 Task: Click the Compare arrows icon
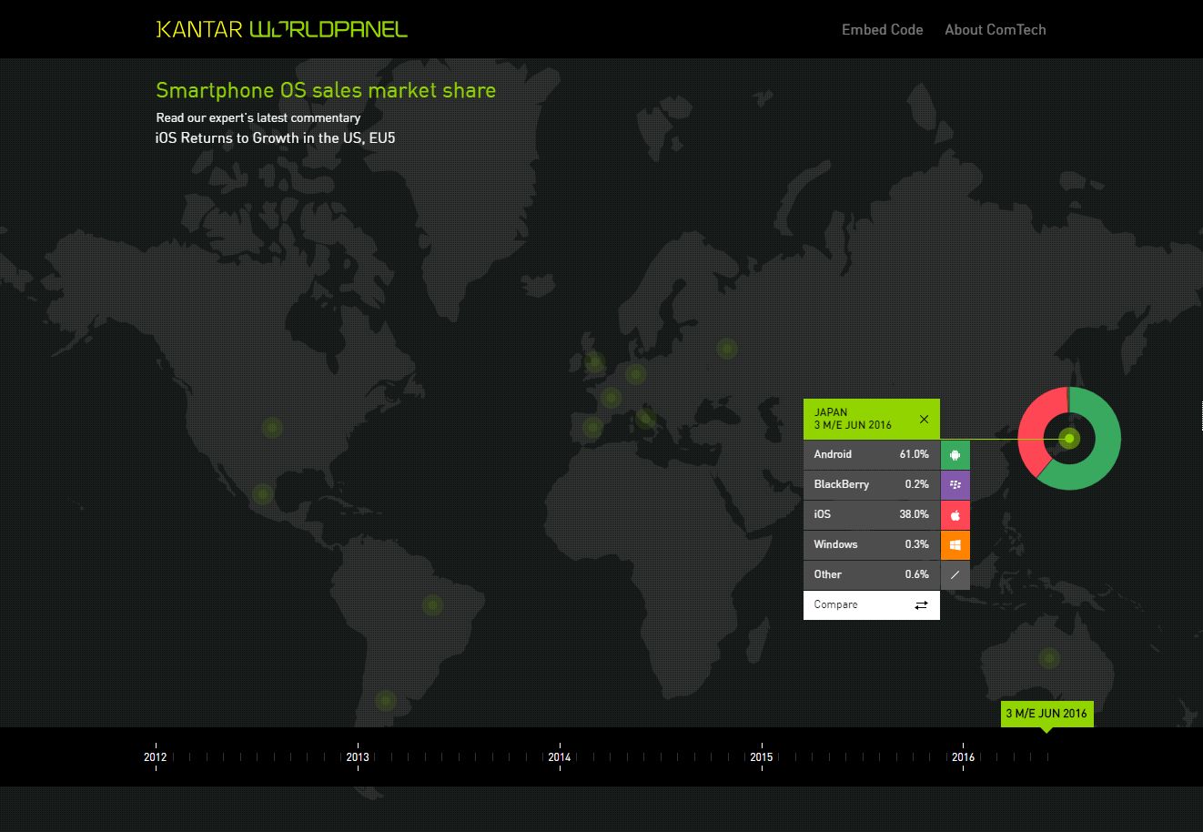coord(921,605)
